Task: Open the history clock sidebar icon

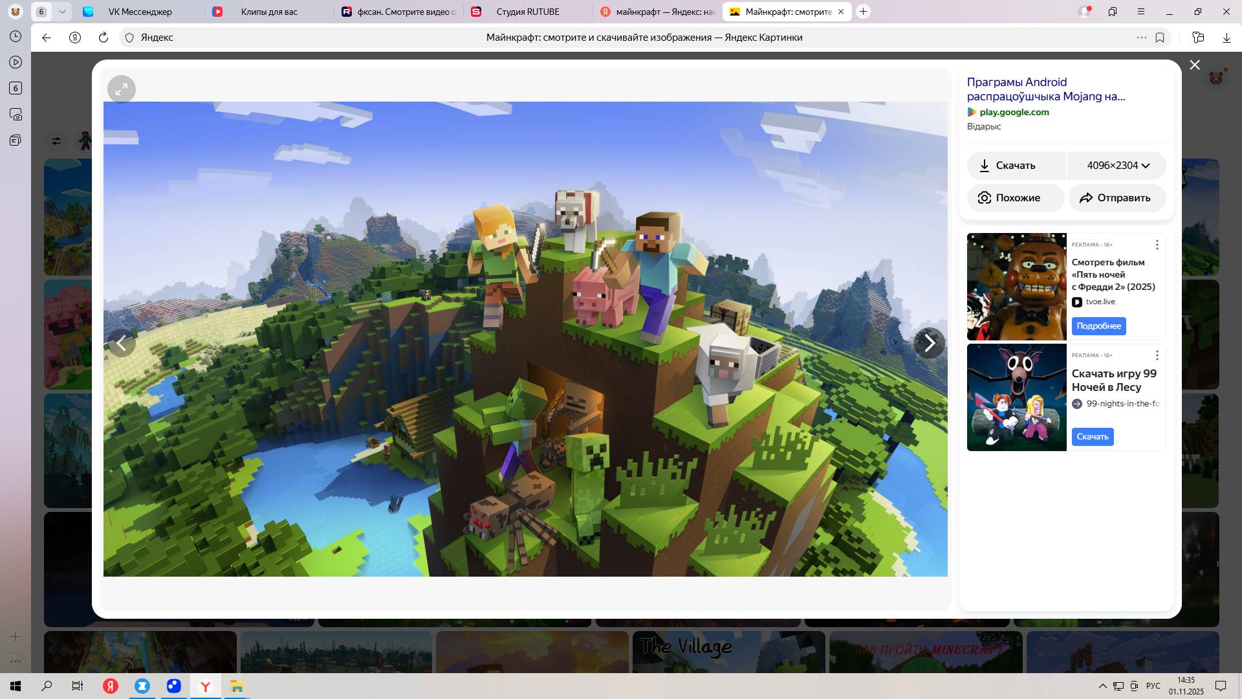Action: [x=16, y=37]
